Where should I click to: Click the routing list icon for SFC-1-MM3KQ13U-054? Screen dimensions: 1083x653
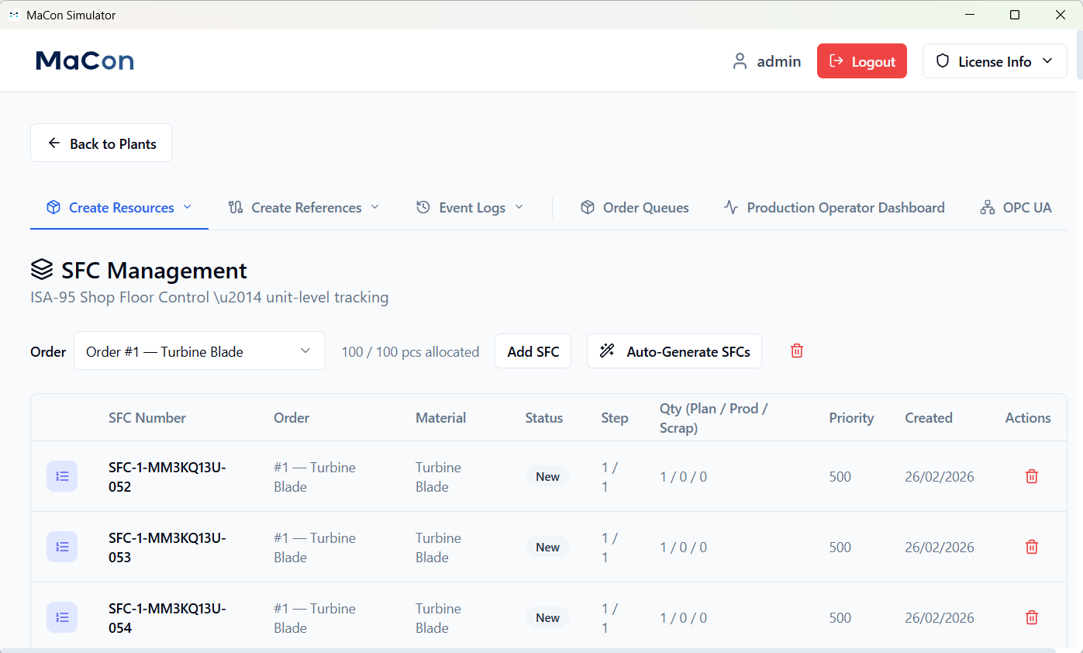click(x=62, y=617)
